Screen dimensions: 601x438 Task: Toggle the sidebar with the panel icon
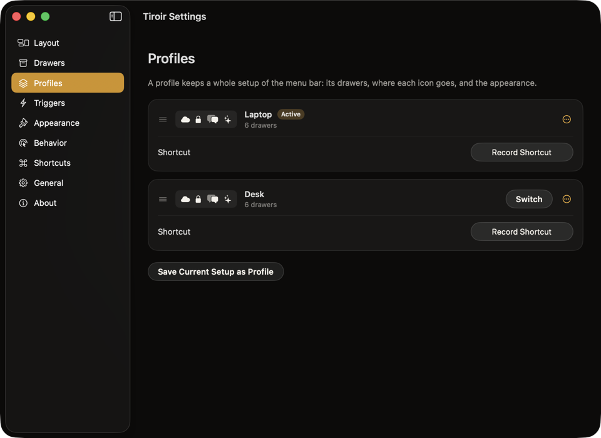pyautogui.click(x=115, y=16)
